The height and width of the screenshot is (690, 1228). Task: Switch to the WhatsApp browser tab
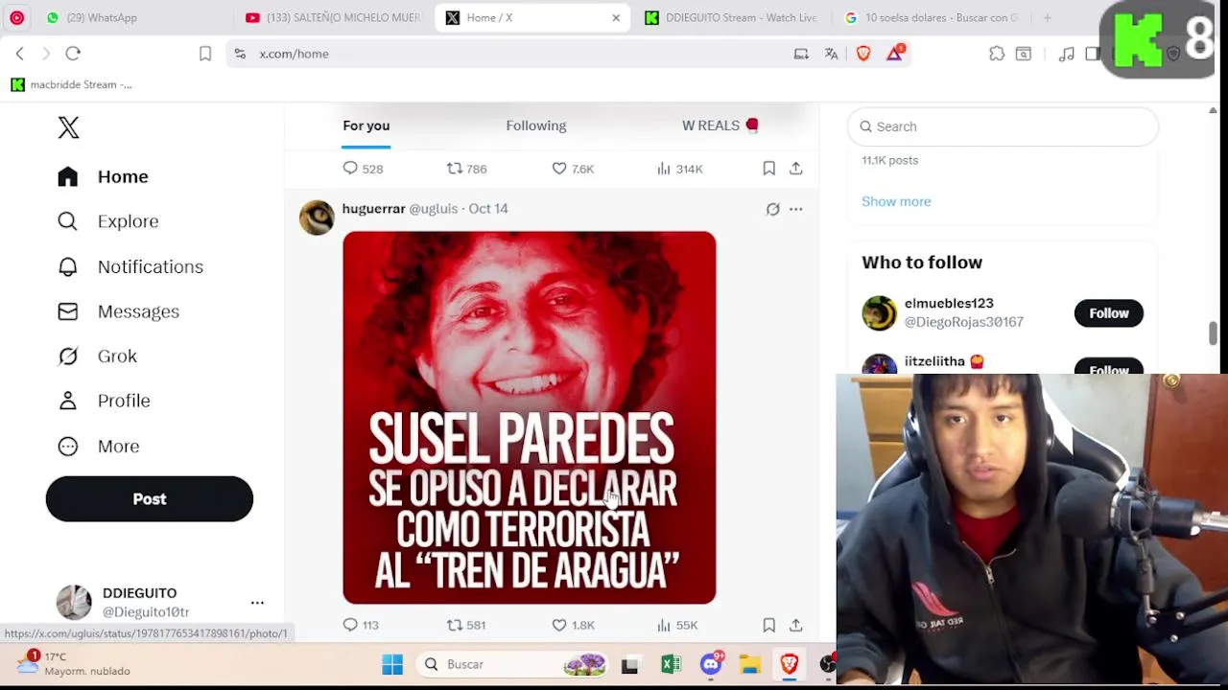(x=91, y=17)
